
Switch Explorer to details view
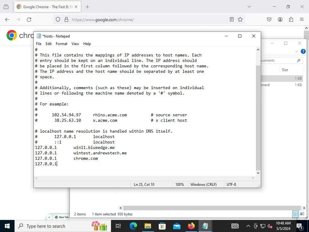click(295, 214)
